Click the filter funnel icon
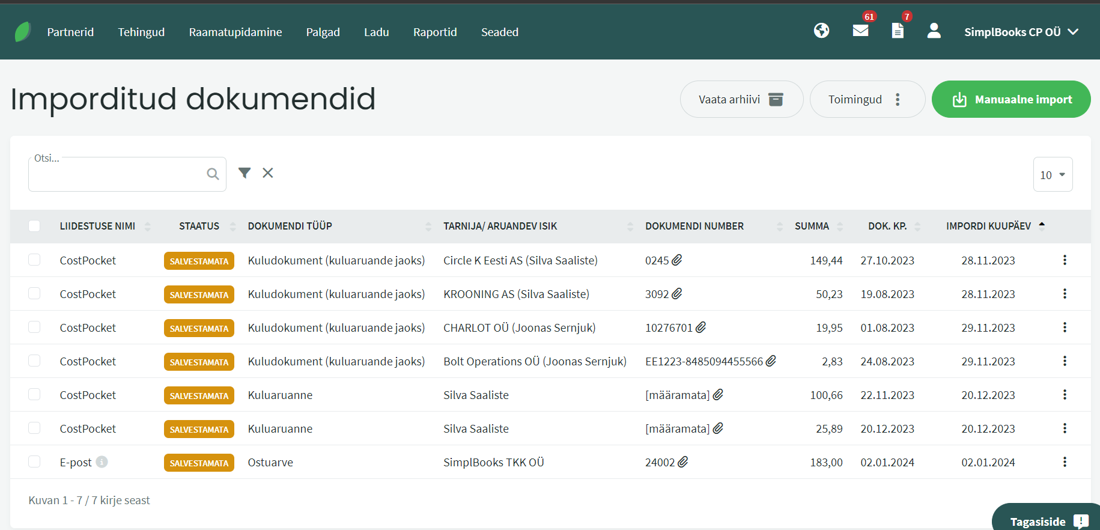The image size is (1100, 530). pos(245,173)
